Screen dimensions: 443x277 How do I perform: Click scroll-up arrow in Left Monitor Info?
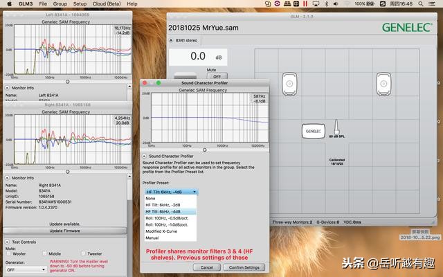pos(129,86)
